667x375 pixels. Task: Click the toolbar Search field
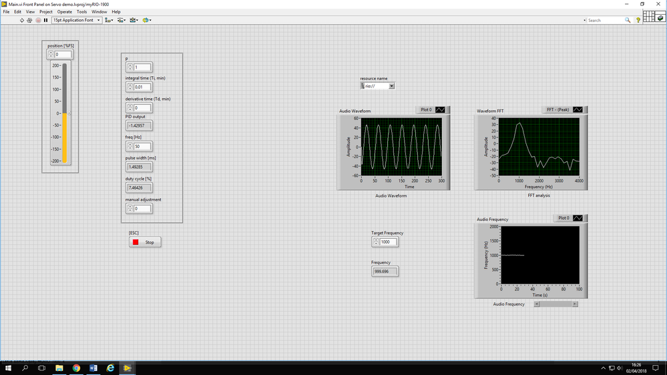pos(606,20)
